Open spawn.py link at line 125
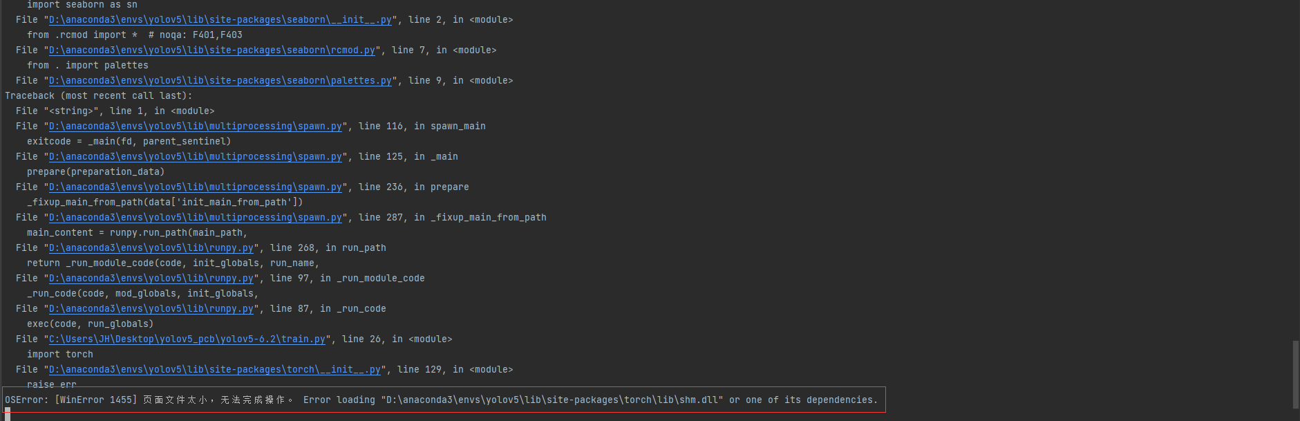The image size is (1300, 421). click(x=195, y=157)
